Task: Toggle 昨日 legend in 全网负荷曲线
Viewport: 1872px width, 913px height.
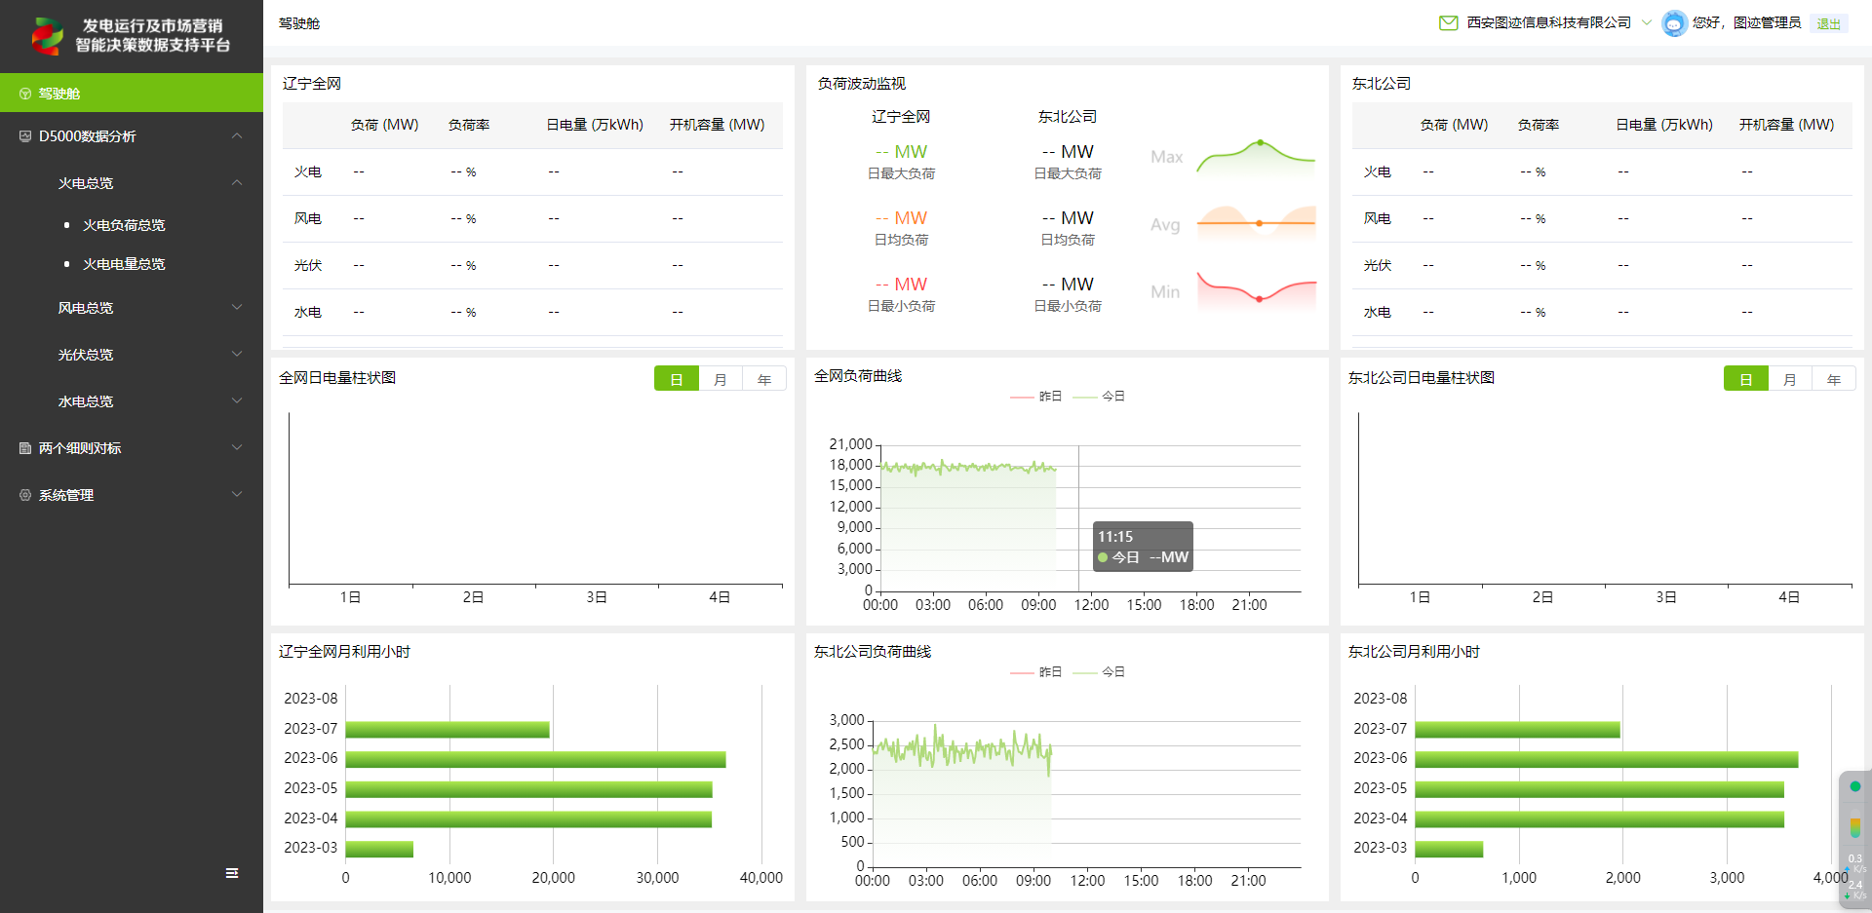Action: point(1036,397)
